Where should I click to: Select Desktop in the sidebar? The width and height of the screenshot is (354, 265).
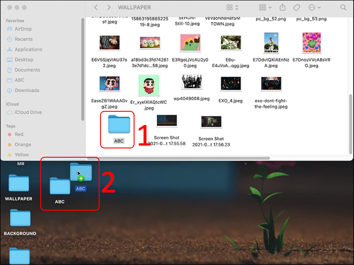pyautogui.click(x=20, y=60)
